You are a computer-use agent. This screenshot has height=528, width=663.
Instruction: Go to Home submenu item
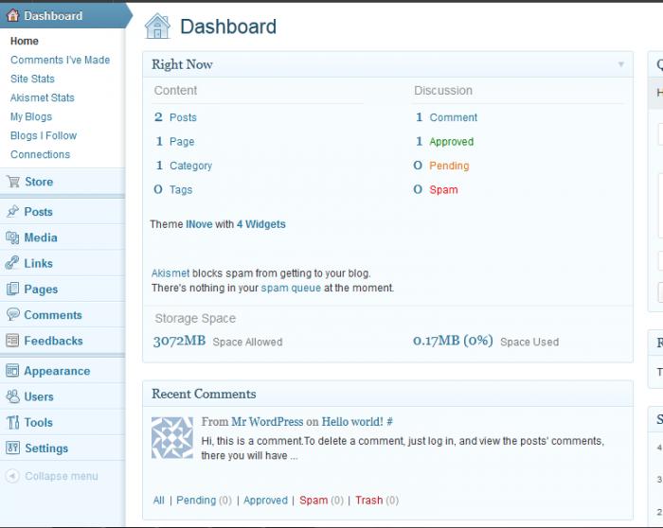24,41
